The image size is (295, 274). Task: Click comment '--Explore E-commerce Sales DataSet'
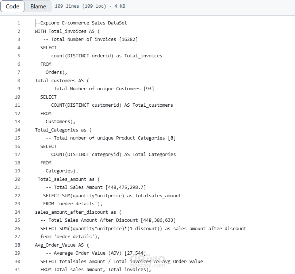coord(81,23)
